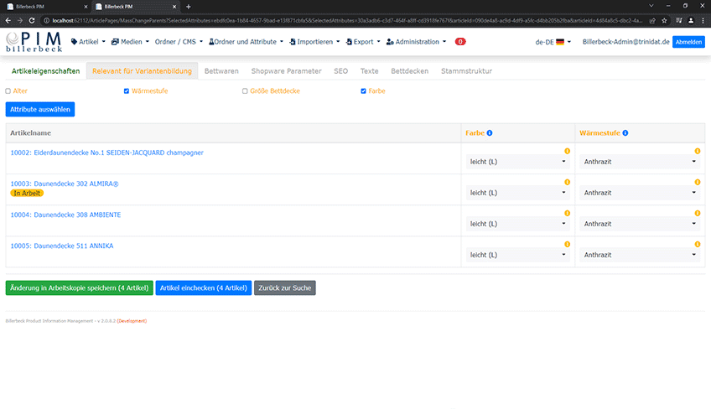Reload the page with browser refresh icon

click(x=32, y=20)
